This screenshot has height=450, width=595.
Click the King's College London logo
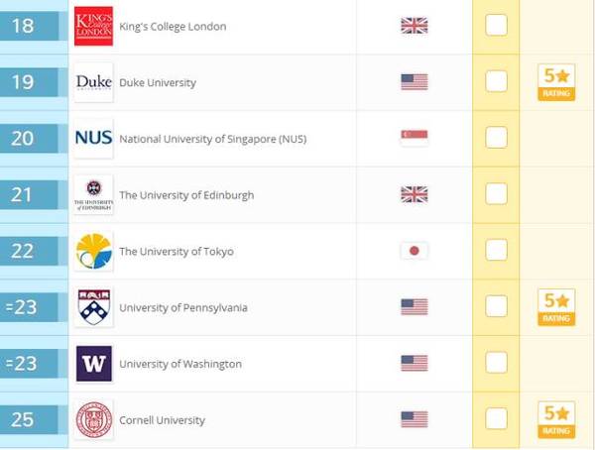click(93, 26)
